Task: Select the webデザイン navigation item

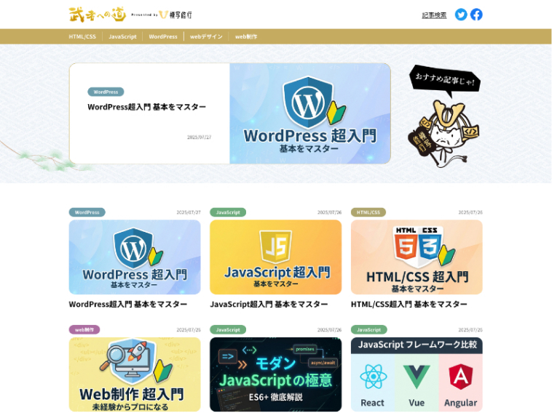Action: [x=206, y=36]
